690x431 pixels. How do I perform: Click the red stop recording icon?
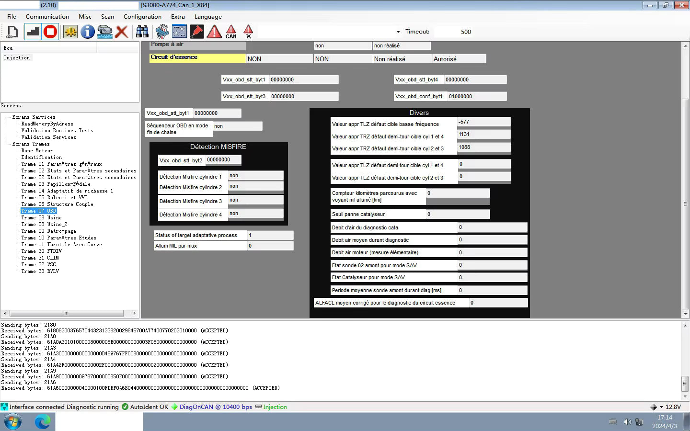point(50,32)
